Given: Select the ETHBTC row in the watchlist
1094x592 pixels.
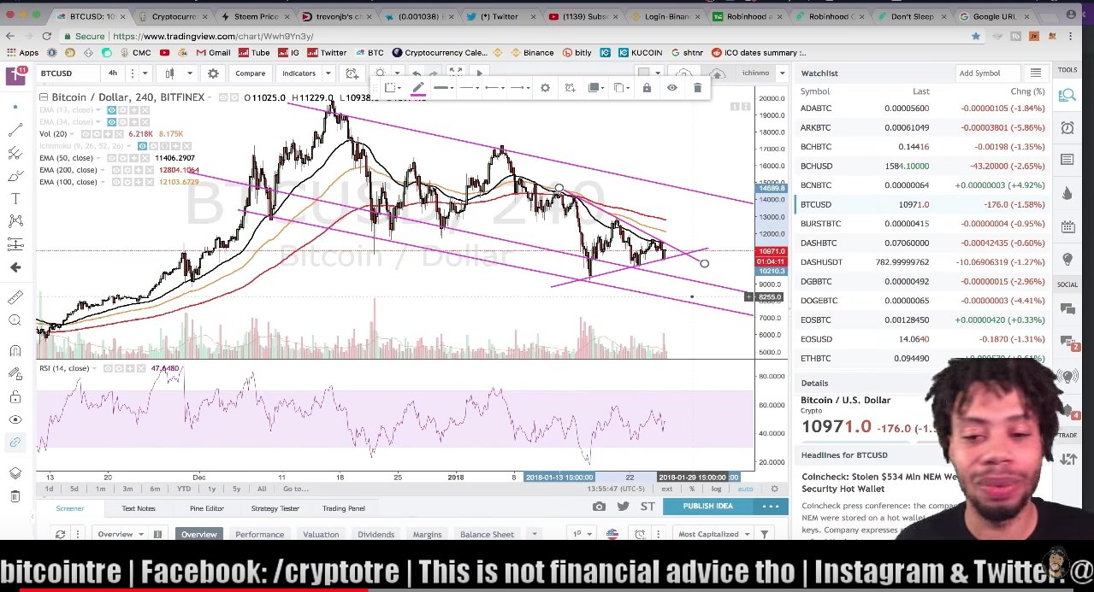Looking at the screenshot, I should (924, 359).
